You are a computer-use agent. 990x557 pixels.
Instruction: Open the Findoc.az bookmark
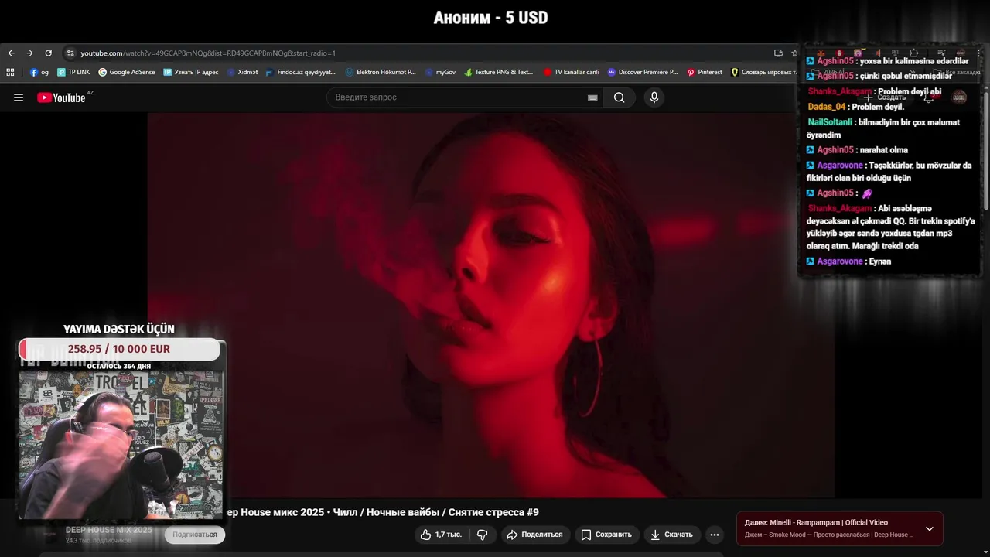pos(301,72)
